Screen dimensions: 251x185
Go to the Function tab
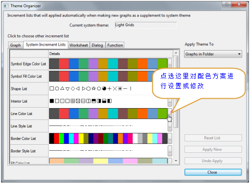coord(115,45)
